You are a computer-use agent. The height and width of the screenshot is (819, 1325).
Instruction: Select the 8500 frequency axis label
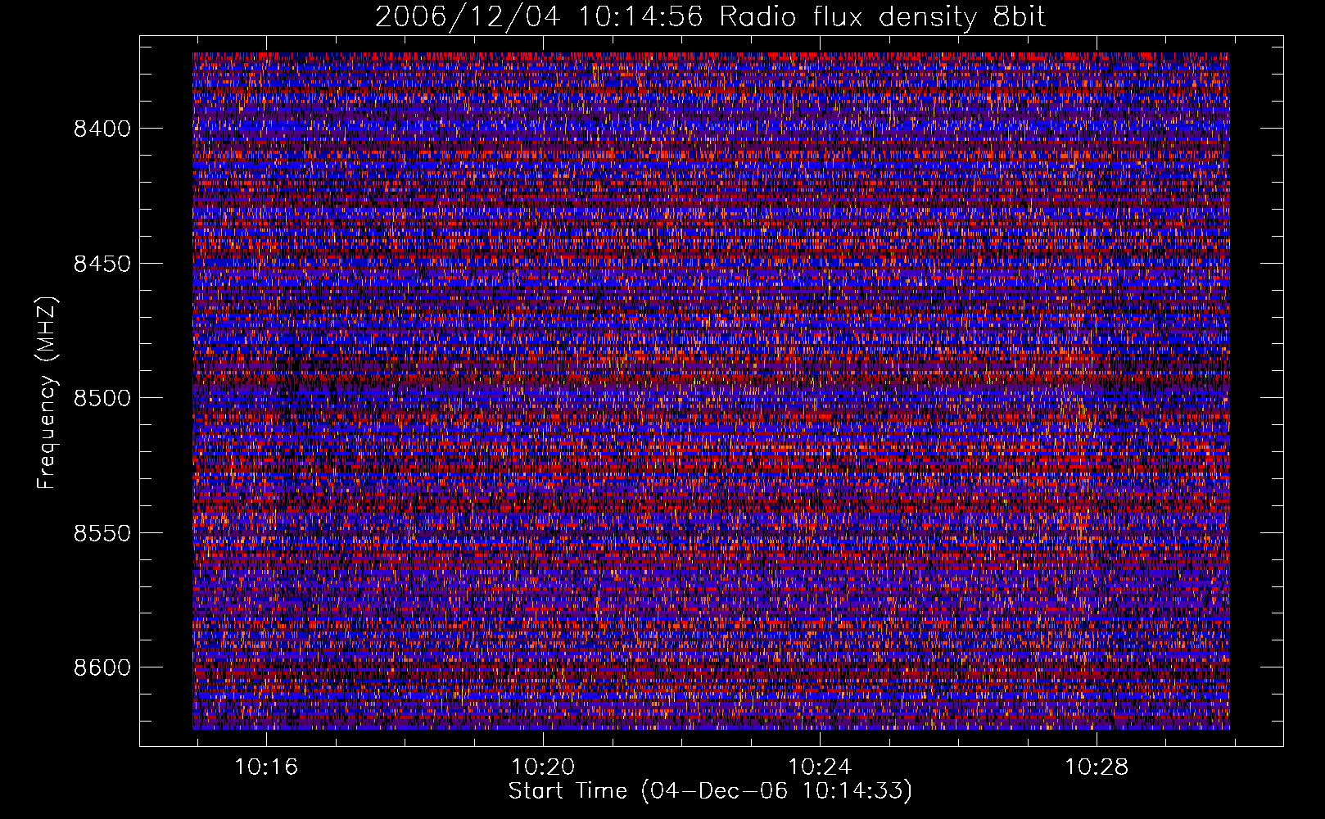pos(102,398)
